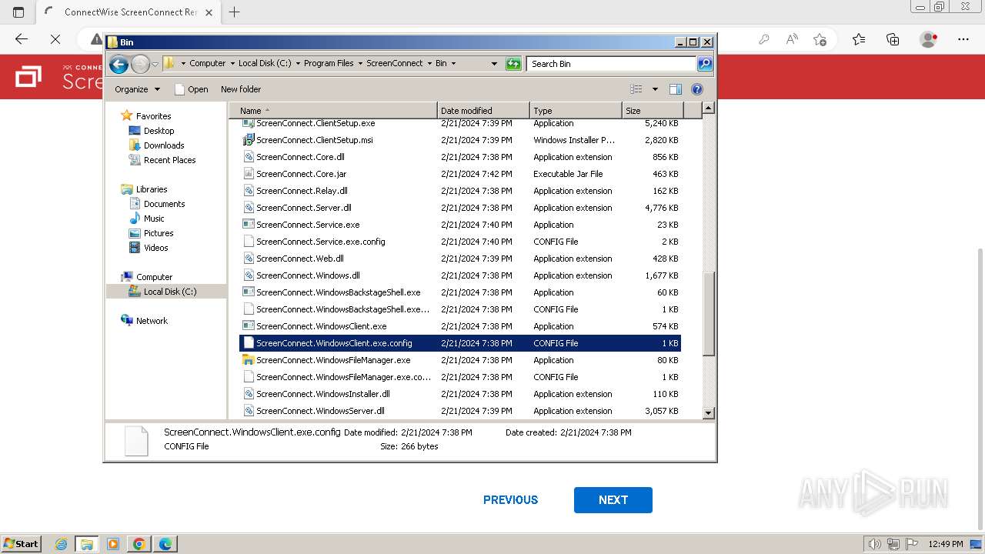Select Program Files breadcrumb segment
The height and width of the screenshot is (554, 985).
point(329,64)
